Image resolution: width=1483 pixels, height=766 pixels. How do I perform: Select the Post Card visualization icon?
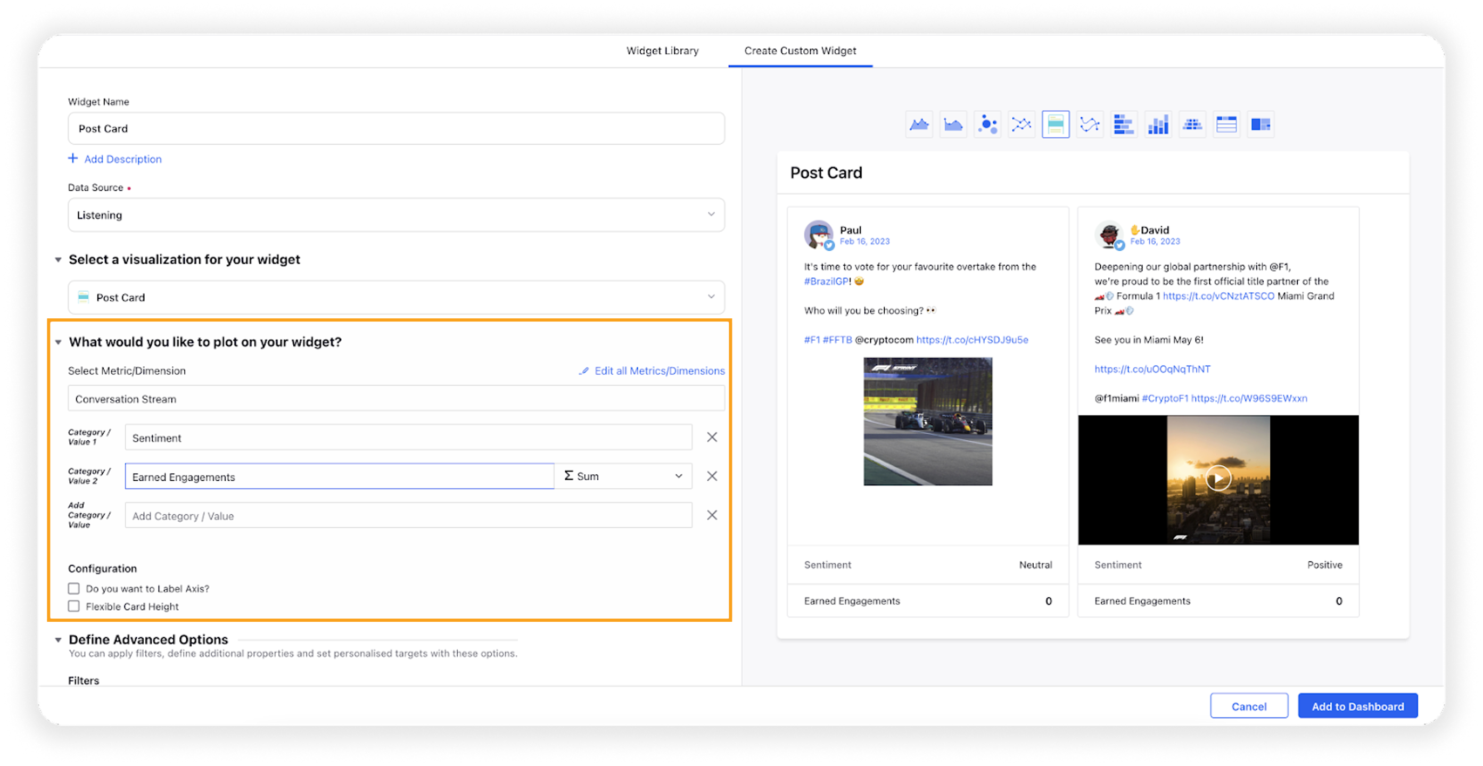tap(1055, 125)
